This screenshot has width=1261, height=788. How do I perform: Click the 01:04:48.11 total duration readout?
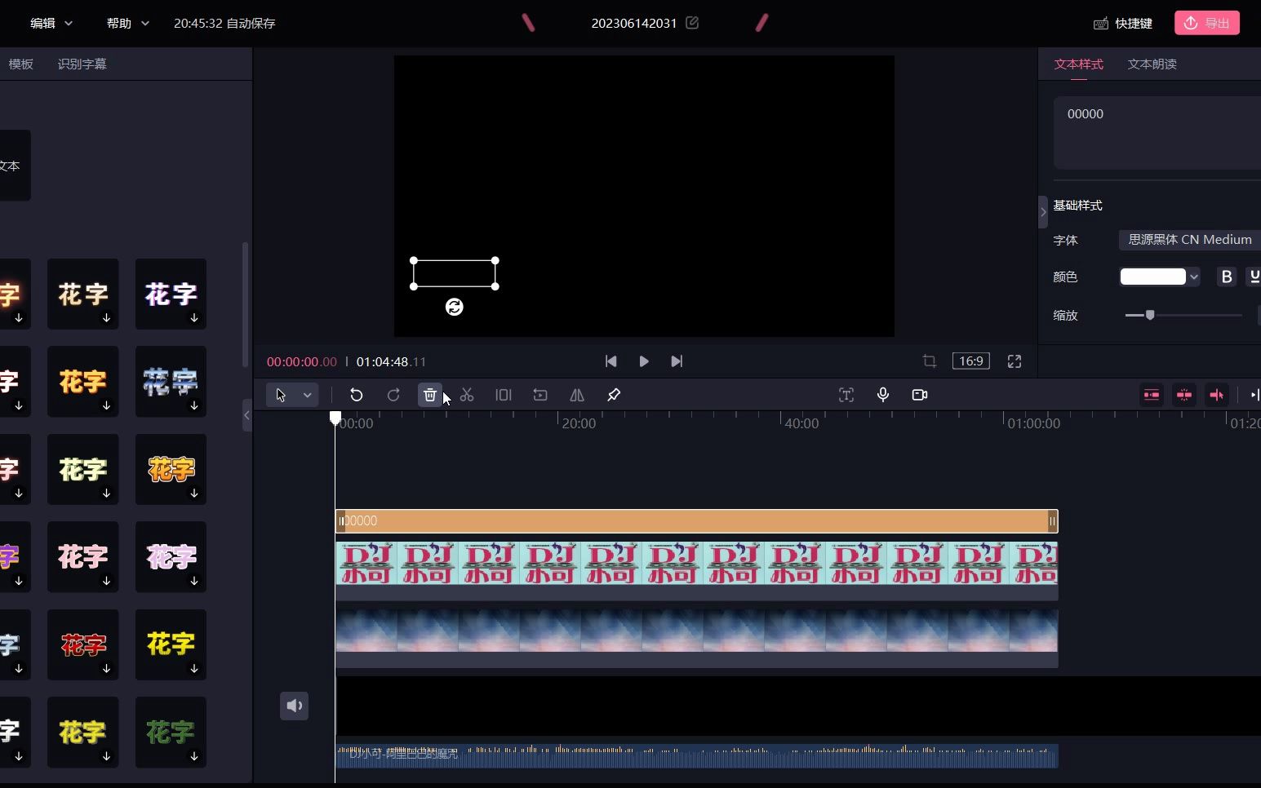391,361
